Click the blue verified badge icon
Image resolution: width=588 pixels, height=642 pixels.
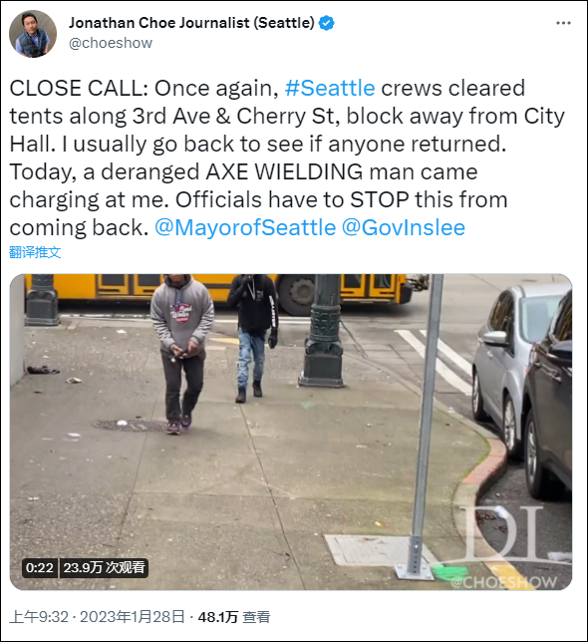326,23
